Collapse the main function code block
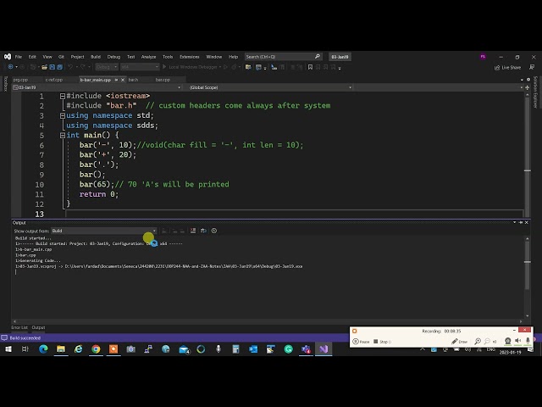The height and width of the screenshot is (407, 542). pyautogui.click(x=62, y=135)
